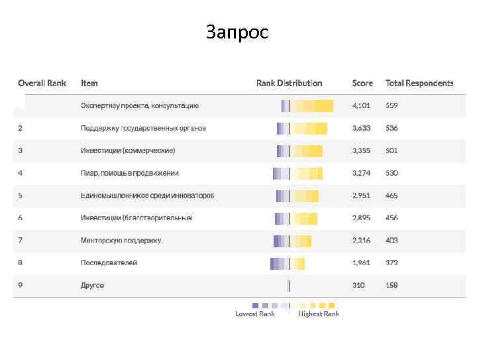Click the Lowest Rank purple legend swatches
The height and width of the screenshot is (358, 477).
[263, 306]
